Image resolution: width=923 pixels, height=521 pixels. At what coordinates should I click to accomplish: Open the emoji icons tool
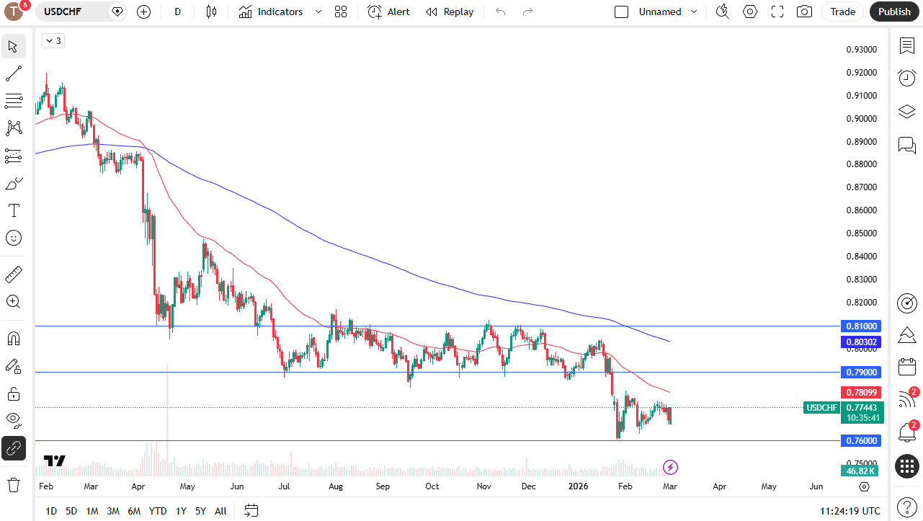(x=13, y=238)
